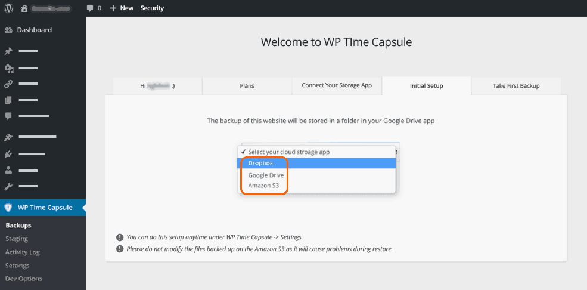This screenshot has width=587, height=290.
Task: Switch to the Initial Setup tab
Action: [x=427, y=86]
